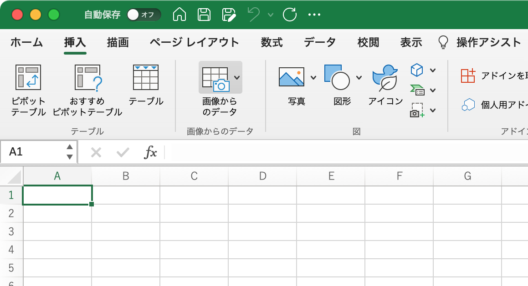The height and width of the screenshot is (286, 528).
Task: Insert a テーブル
Action: pos(146,85)
